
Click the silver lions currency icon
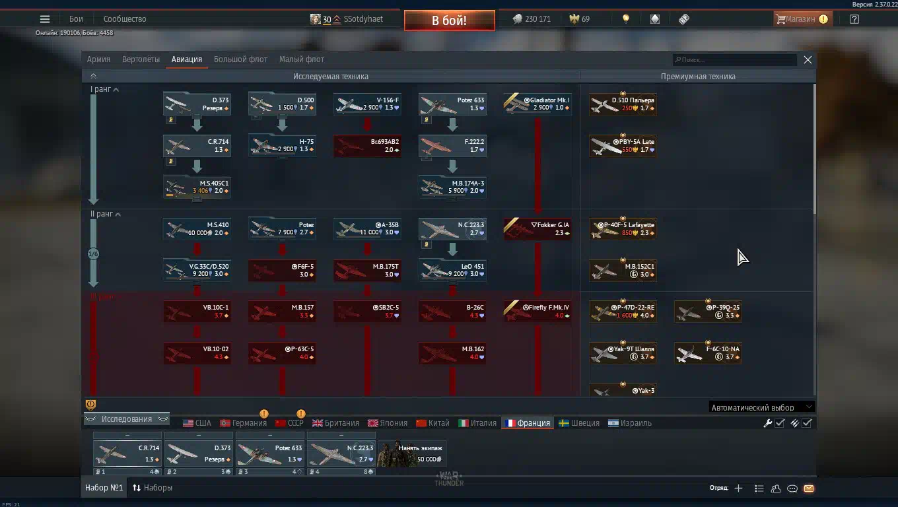coord(518,19)
